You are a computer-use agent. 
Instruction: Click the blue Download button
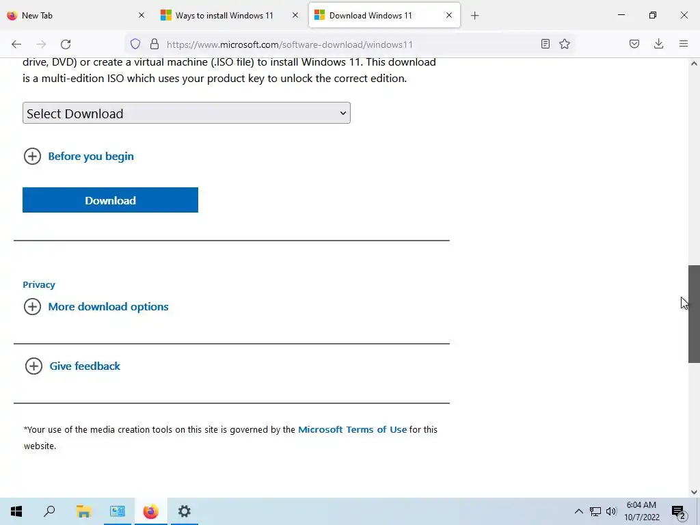pyautogui.click(x=110, y=200)
